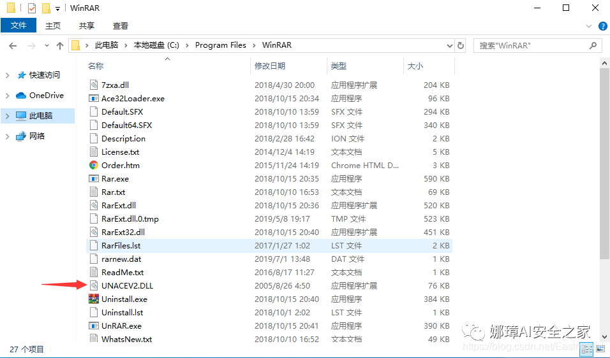Click the Forward navigation arrow
This screenshot has height=358, width=610.
31,46
